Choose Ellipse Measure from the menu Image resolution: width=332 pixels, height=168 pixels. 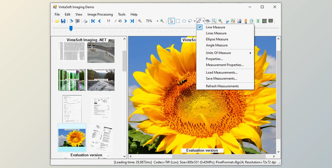[225, 39]
